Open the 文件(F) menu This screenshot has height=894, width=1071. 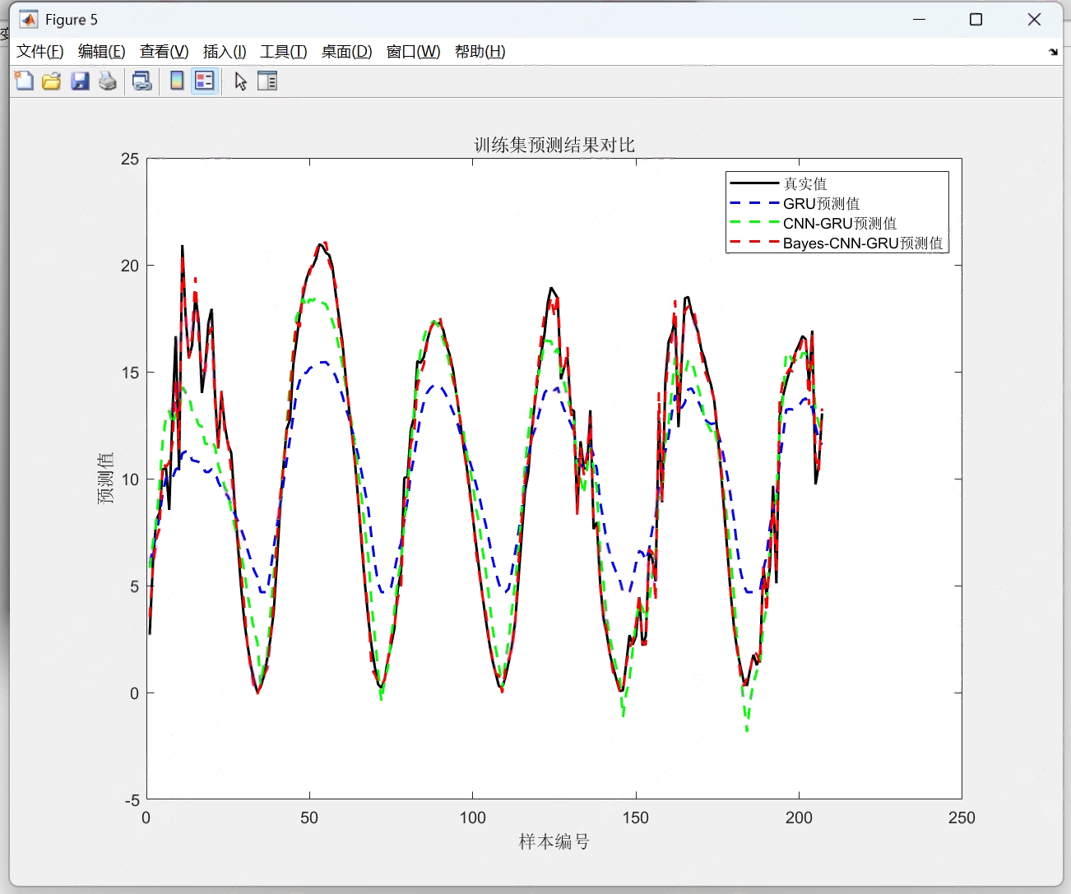tap(40, 52)
